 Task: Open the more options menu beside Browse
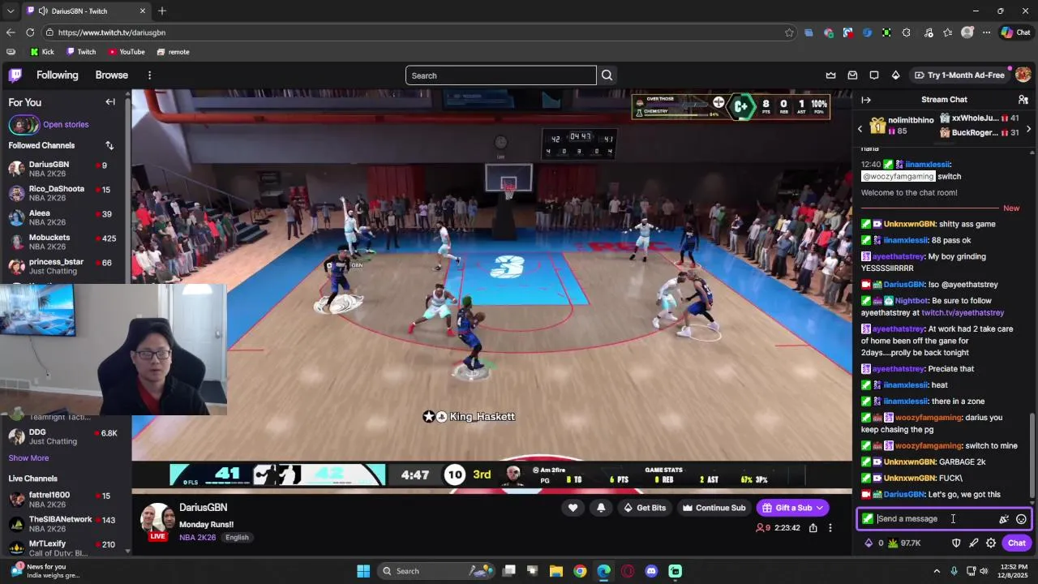pos(149,75)
